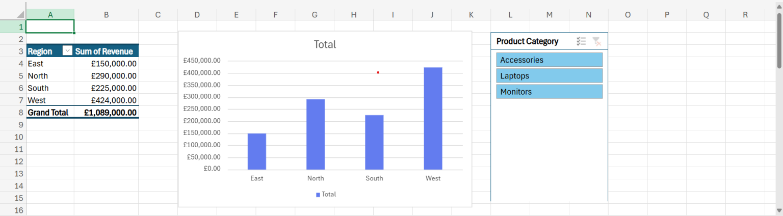Toggle slicer multi-select icon
The width and height of the screenshot is (783, 216).
pos(581,41)
